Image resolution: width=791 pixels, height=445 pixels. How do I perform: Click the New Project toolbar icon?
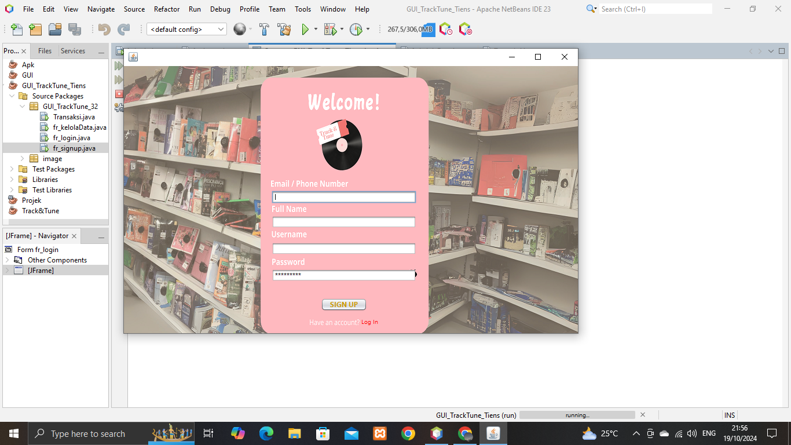(x=35, y=30)
